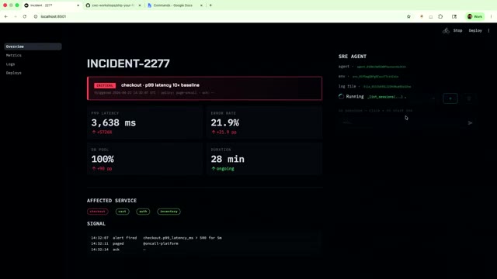
Task: Go forward in browser history
Action: (x=16, y=16)
